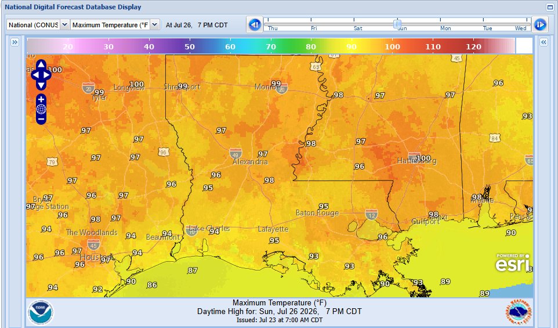Zoom in with the plus button
The width and height of the screenshot is (558, 328).
click(x=41, y=99)
